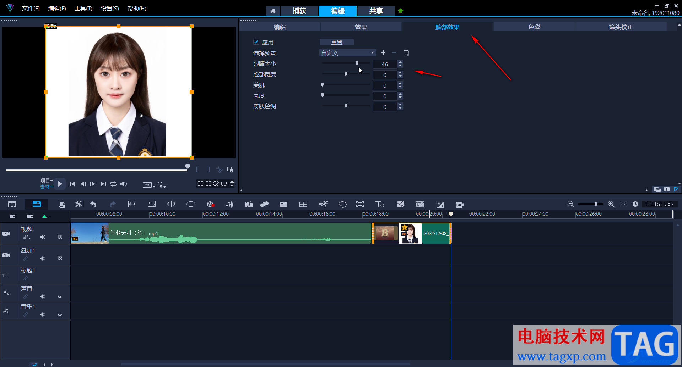Switch to the 色彩 tab

click(x=534, y=27)
